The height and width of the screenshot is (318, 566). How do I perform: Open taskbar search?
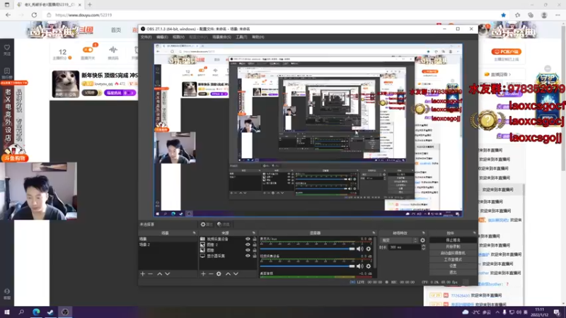pos(21,312)
